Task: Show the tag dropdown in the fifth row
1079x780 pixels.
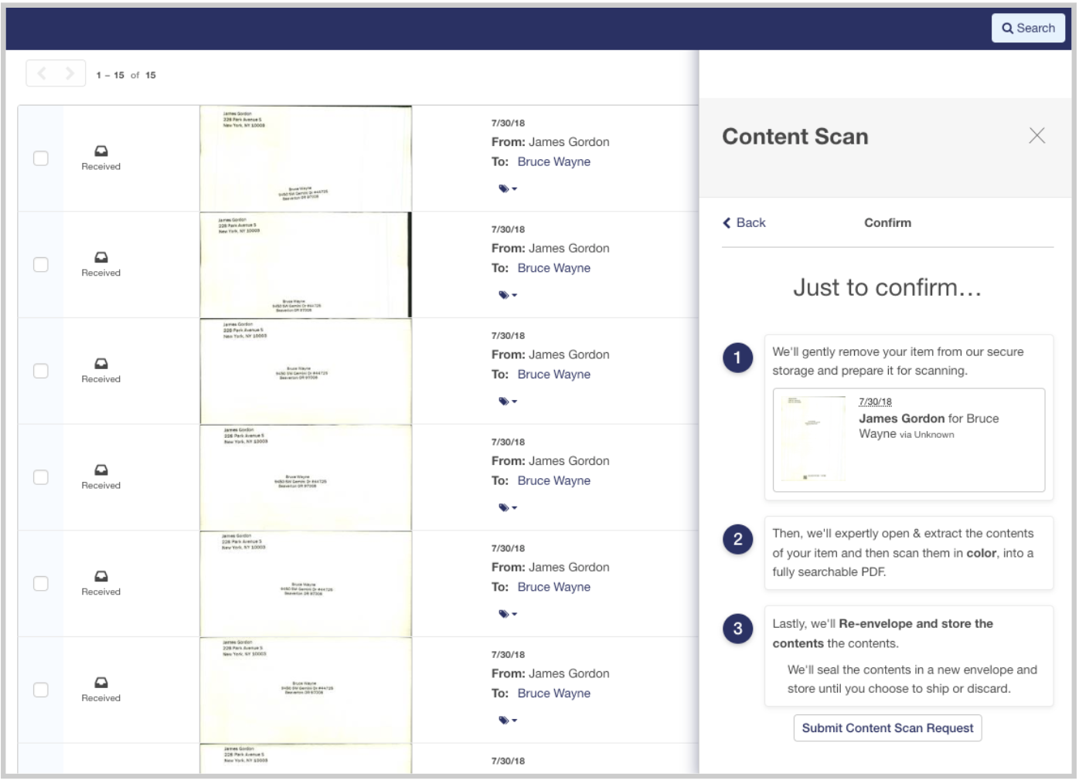Action: tap(508, 614)
